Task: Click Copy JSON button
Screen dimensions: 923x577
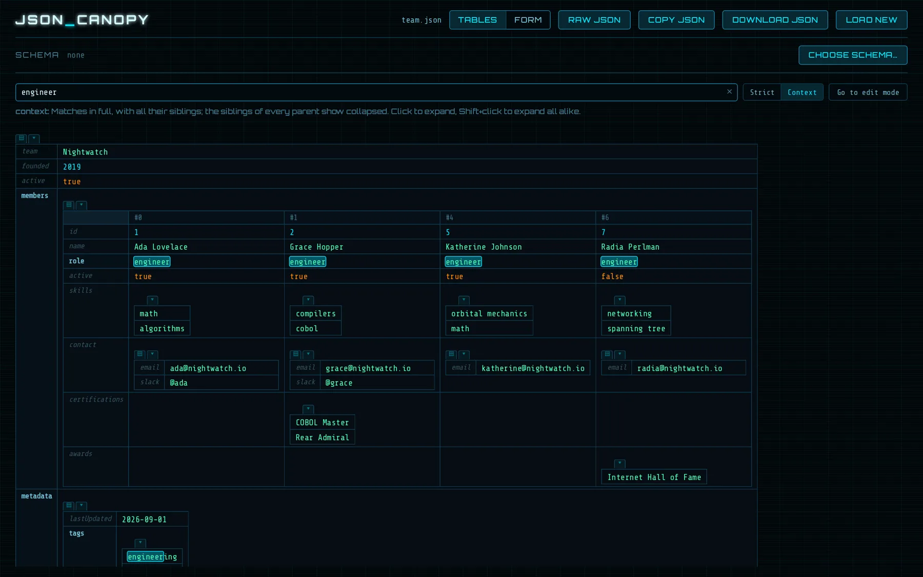Action: (676, 20)
